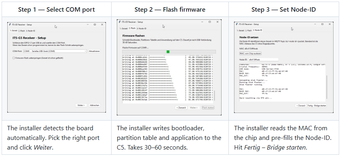Image resolution: width=342 pixels, height=156 pixels.
Task: Click 'Flashe Firmware auf COM9' status text
Action: click(135, 47)
